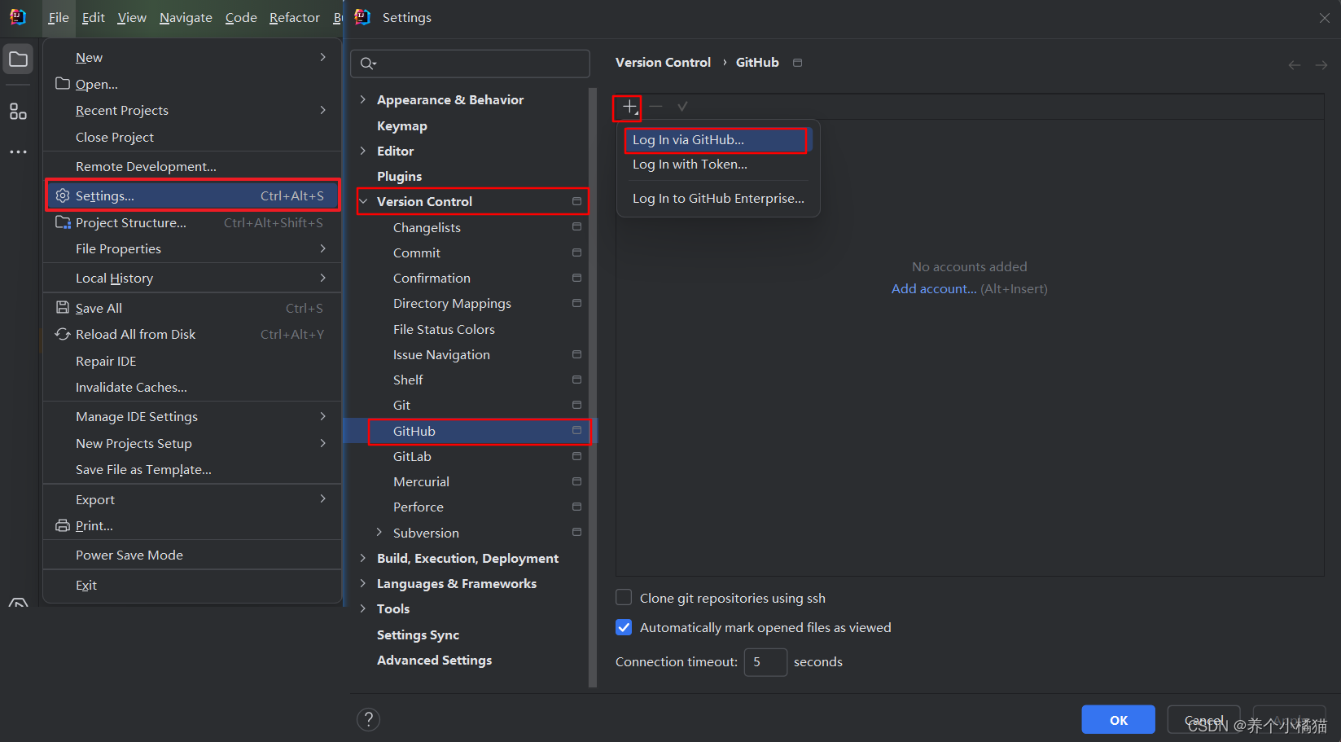Click the forward navigation arrow in Settings
1341x742 pixels.
point(1321,65)
